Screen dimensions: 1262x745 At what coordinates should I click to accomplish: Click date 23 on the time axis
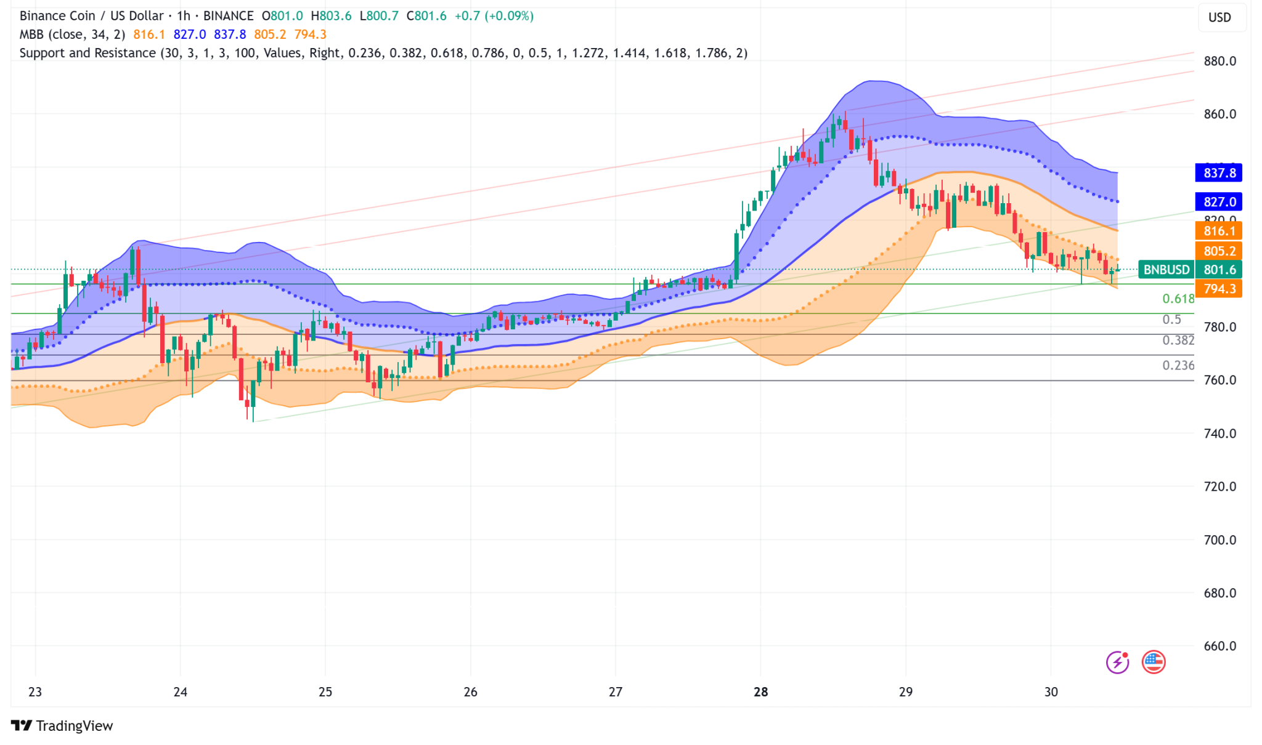[35, 692]
